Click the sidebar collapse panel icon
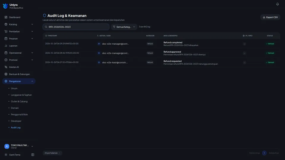 click(33, 155)
